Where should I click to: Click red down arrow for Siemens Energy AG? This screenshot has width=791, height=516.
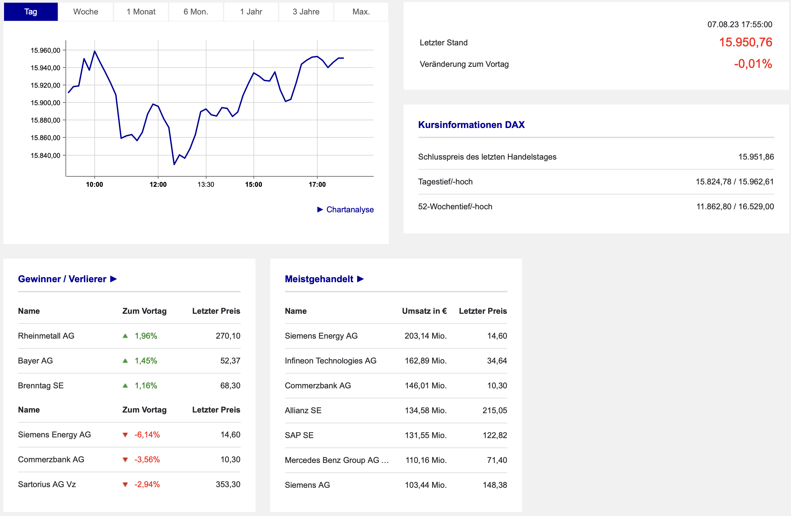click(x=125, y=435)
